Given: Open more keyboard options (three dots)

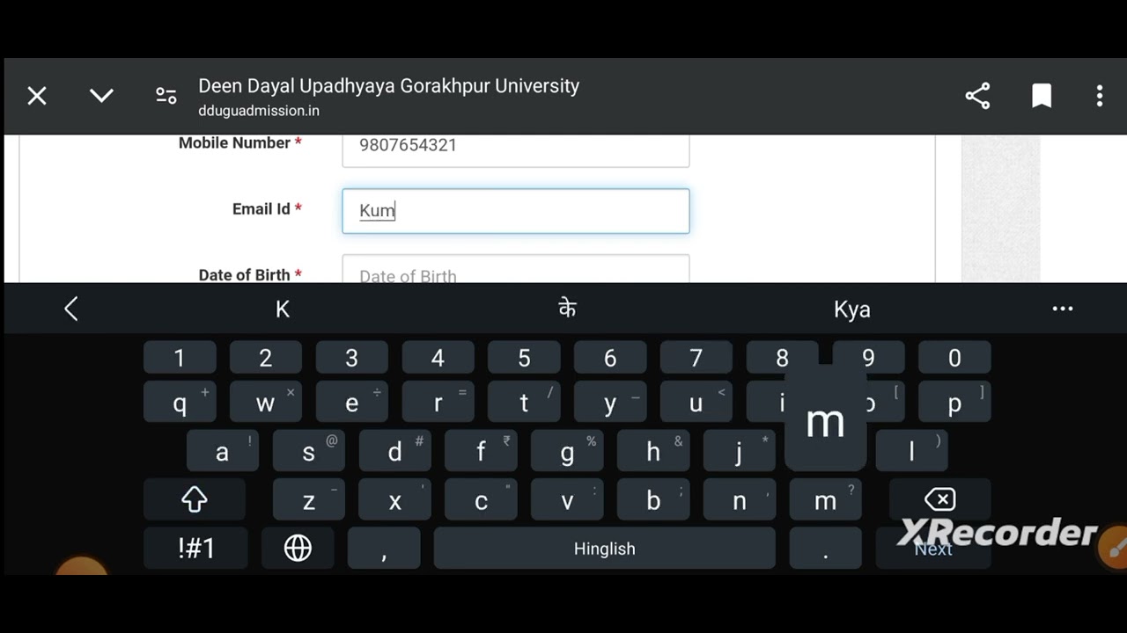Looking at the screenshot, I should point(1063,309).
